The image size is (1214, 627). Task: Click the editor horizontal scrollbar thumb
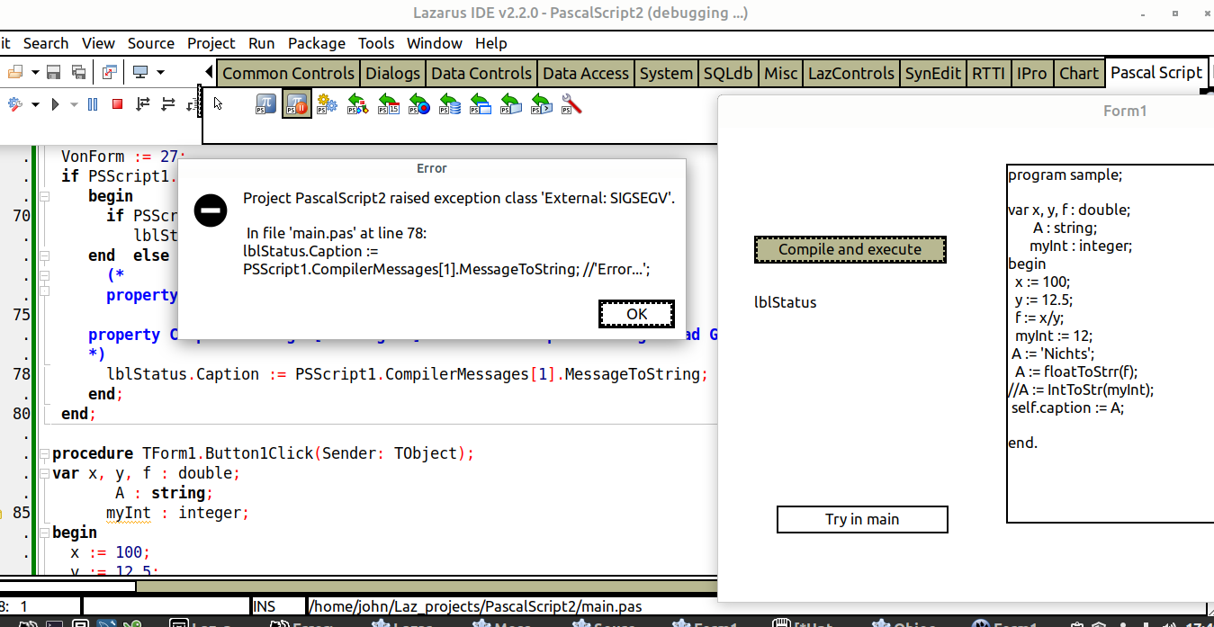68,587
